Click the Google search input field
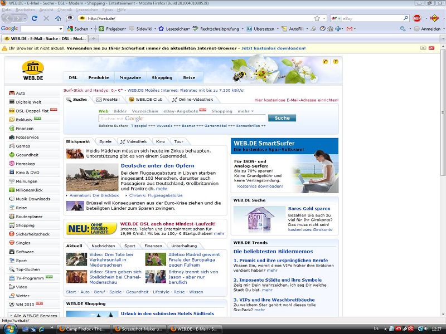 182,119
